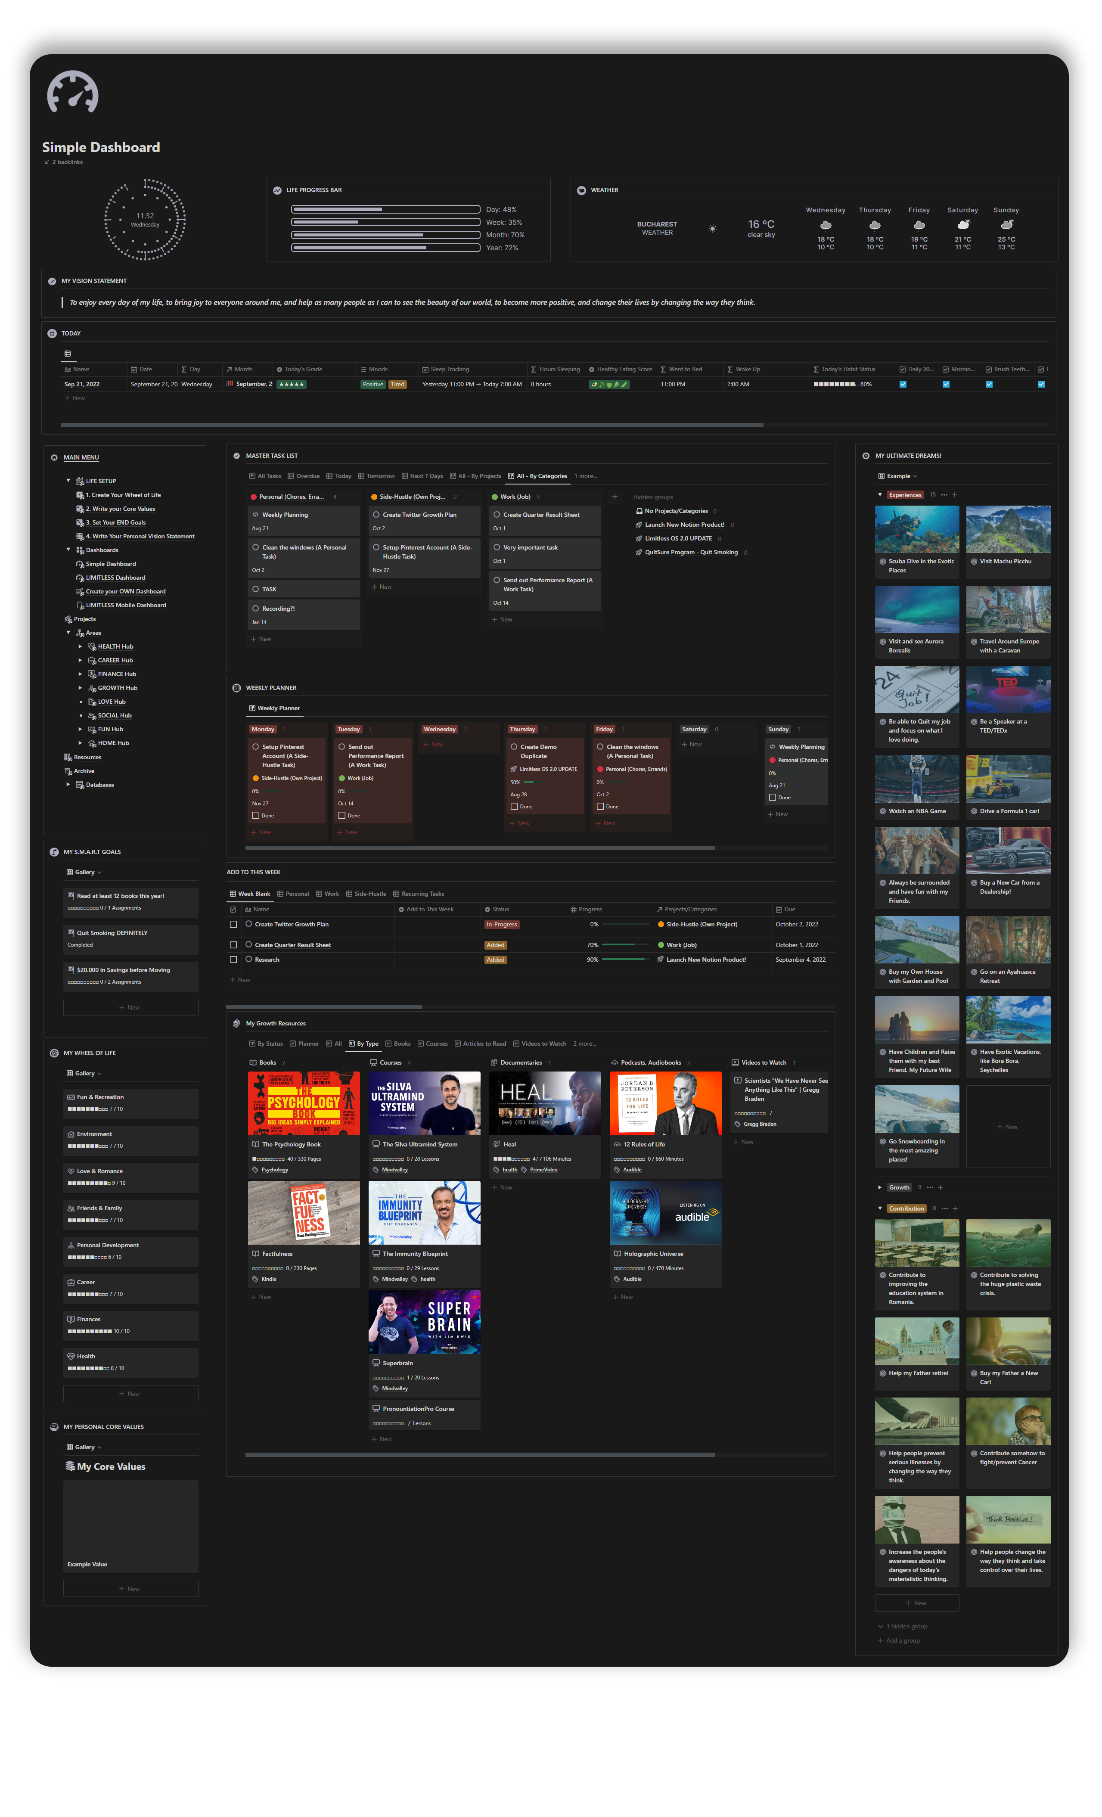Screen dimensions: 1102x1817
Task: Select the Recurring Tasks tab
Action: (x=419, y=895)
